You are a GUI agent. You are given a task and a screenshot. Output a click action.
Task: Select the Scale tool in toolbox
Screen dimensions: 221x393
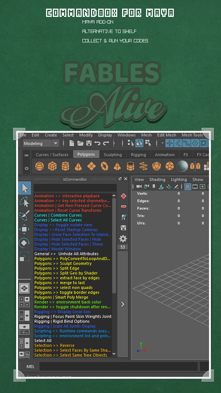pyautogui.click(x=24, y=256)
